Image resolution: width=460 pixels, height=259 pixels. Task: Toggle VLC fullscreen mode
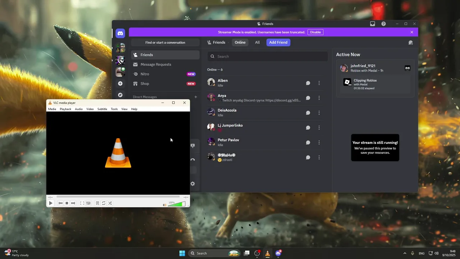click(82, 203)
